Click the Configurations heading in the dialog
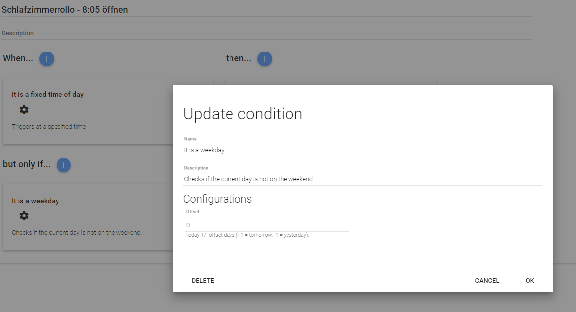Image resolution: width=576 pixels, height=312 pixels. pyautogui.click(x=218, y=199)
